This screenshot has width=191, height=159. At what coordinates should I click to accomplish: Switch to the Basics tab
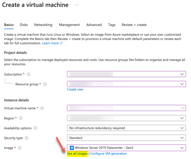pos(9,25)
